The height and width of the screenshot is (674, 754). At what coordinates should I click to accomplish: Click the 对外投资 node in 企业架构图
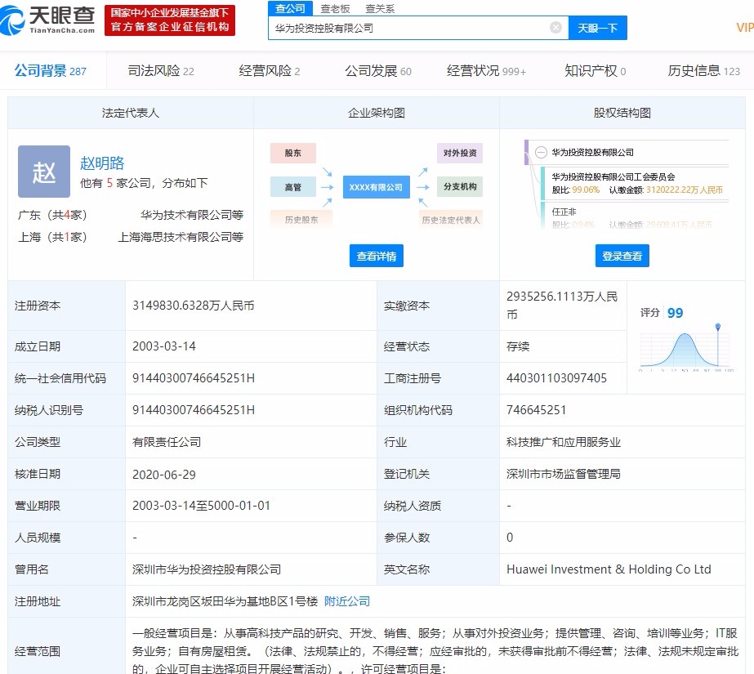click(x=460, y=153)
